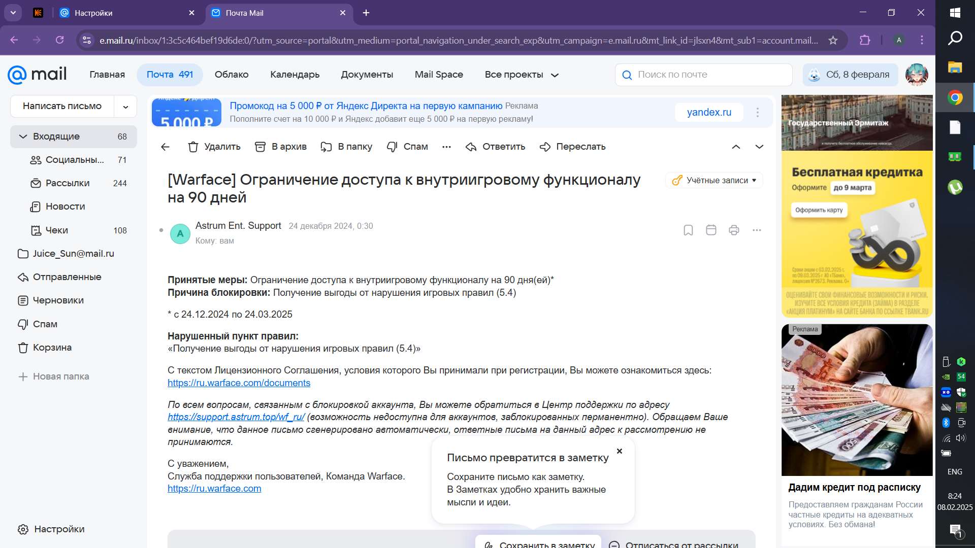Print the email with printer icon
Screen dimensions: 975x548
point(734,230)
